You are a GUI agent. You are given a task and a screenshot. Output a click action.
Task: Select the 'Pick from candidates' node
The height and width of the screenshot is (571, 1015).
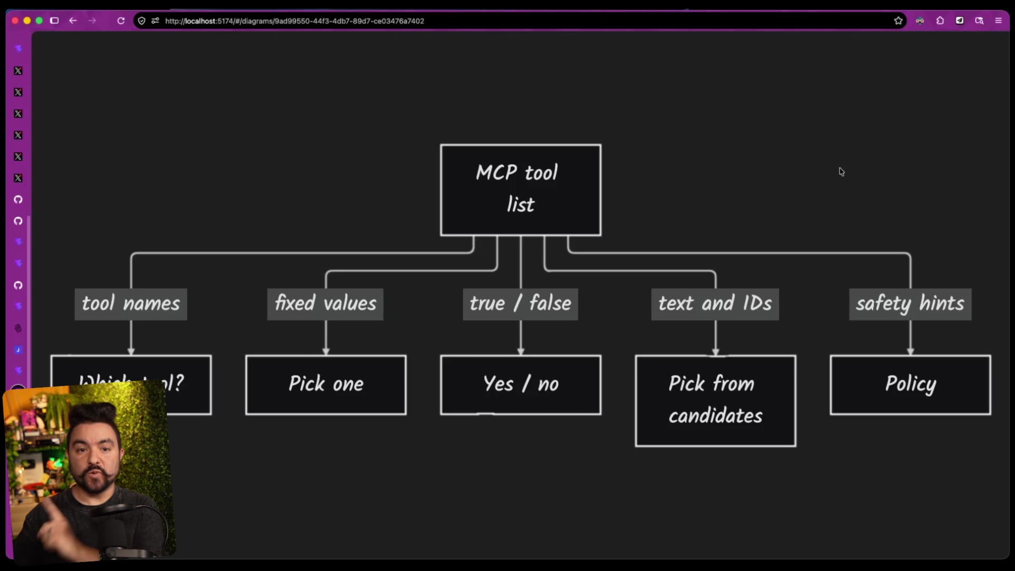pyautogui.click(x=715, y=401)
